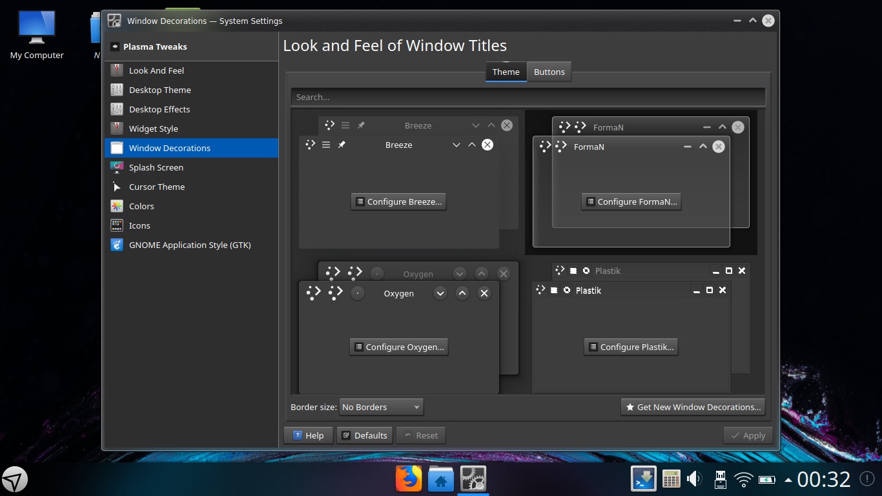This screenshot has height=496, width=882.
Task: Click the battery indicator in system tray
Action: (767, 479)
